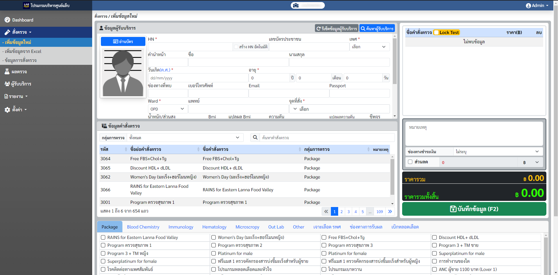The height and width of the screenshot is (275, 558).
Task: Click the หมายเหตุ remarks text area
Action: click(x=474, y=134)
